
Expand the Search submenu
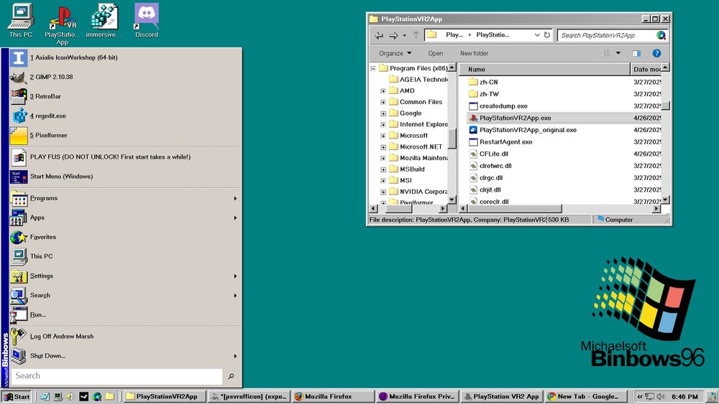pyautogui.click(x=126, y=295)
